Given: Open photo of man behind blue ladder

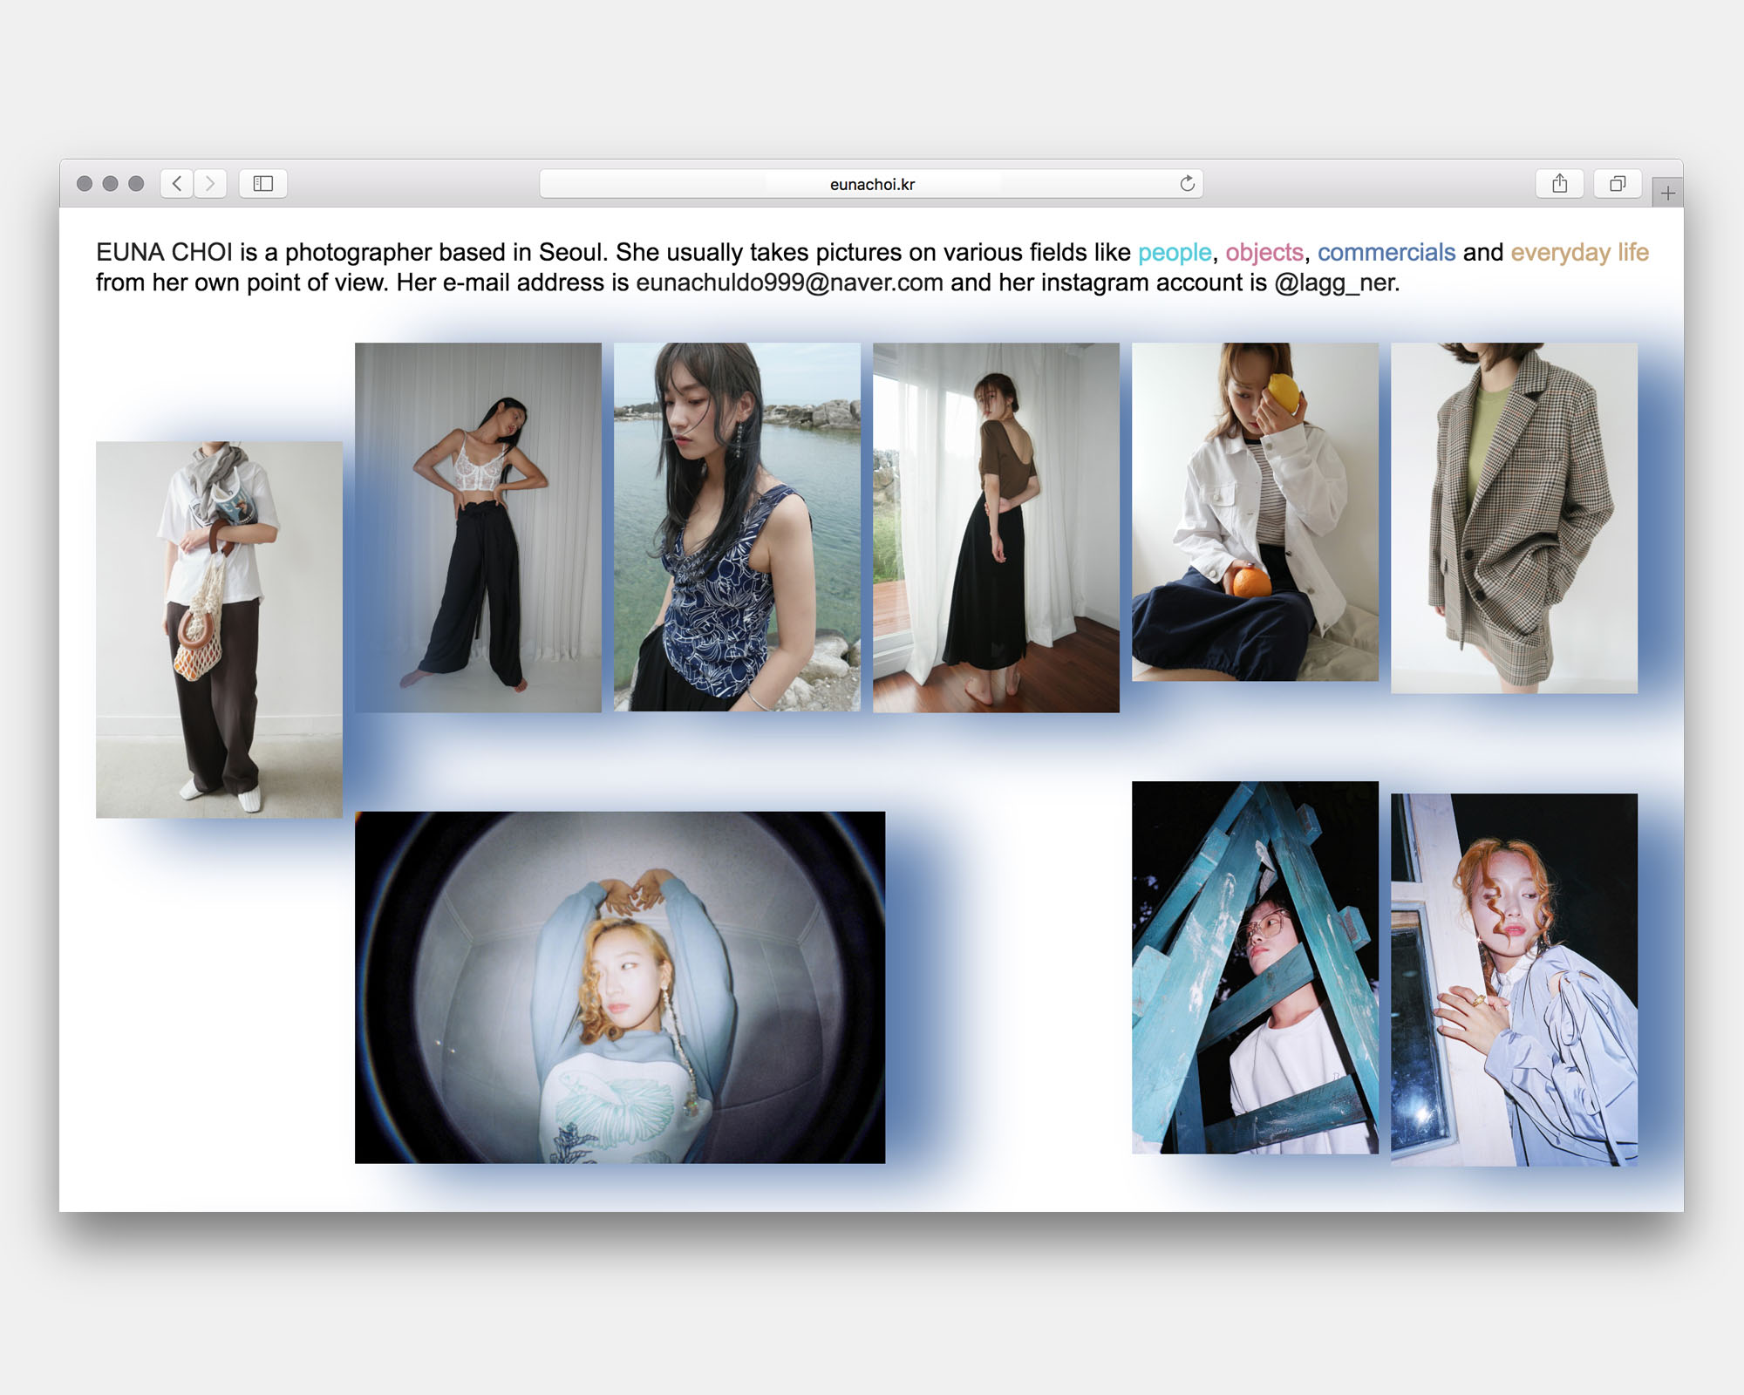Looking at the screenshot, I should (1255, 967).
